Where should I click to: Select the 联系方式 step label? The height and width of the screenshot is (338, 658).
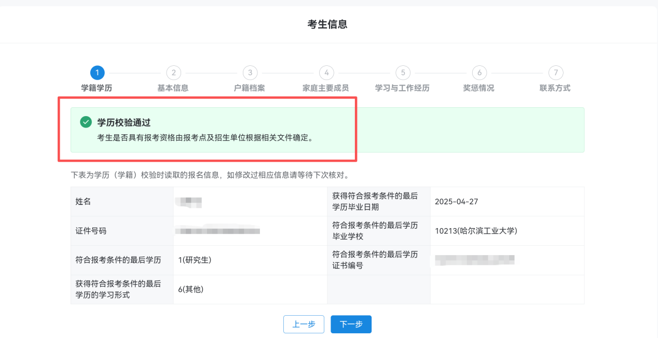click(555, 88)
